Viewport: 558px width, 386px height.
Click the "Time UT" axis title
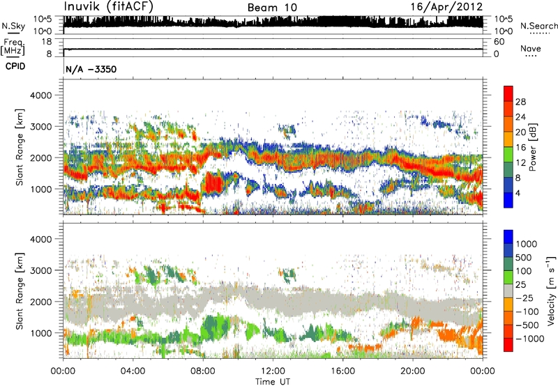[273, 382]
